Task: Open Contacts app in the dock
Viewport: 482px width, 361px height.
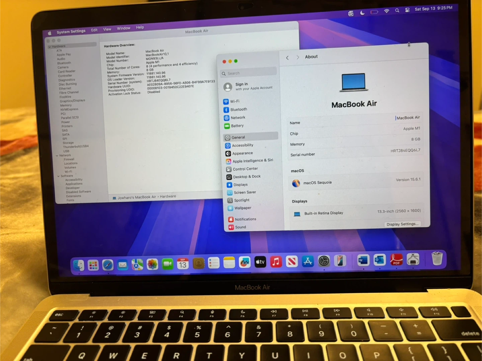Action: coord(198,263)
